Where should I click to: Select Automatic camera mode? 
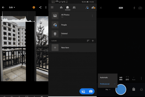(x=108, y=78)
